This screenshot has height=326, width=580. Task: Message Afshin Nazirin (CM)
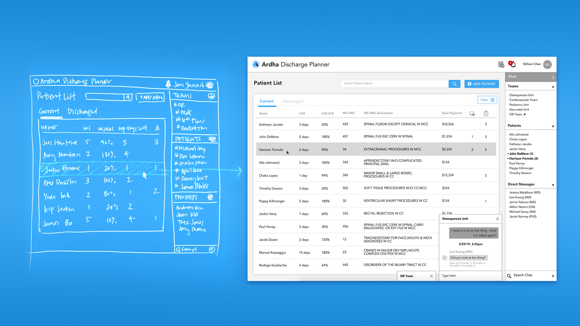522,207
